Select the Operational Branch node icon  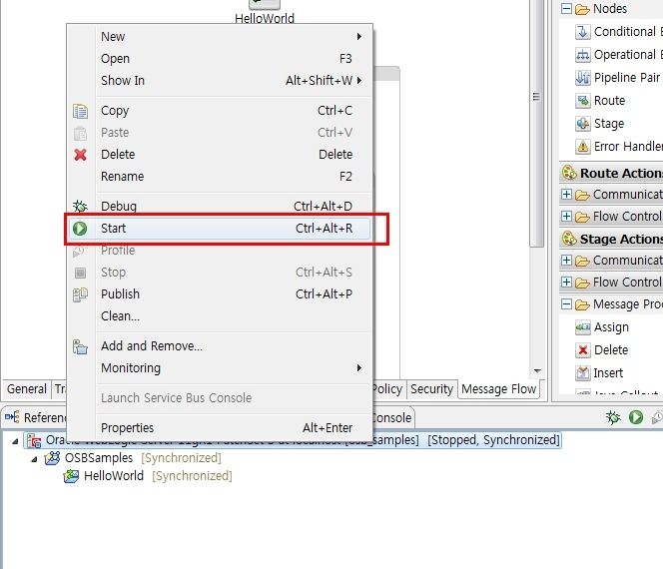click(583, 55)
